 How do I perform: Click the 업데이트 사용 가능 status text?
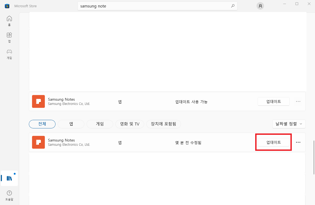click(x=191, y=102)
